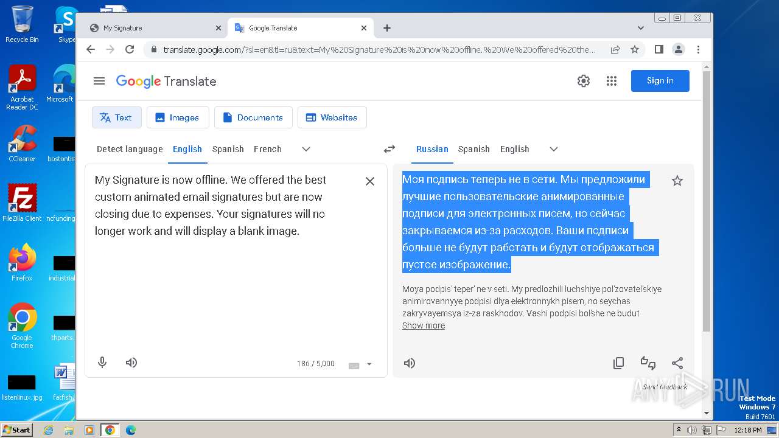The width and height of the screenshot is (779, 438).
Task: Choose Detect language as source
Action: click(130, 149)
